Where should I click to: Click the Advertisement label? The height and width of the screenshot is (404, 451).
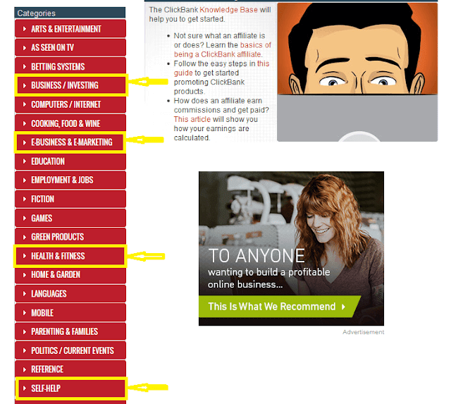(364, 332)
